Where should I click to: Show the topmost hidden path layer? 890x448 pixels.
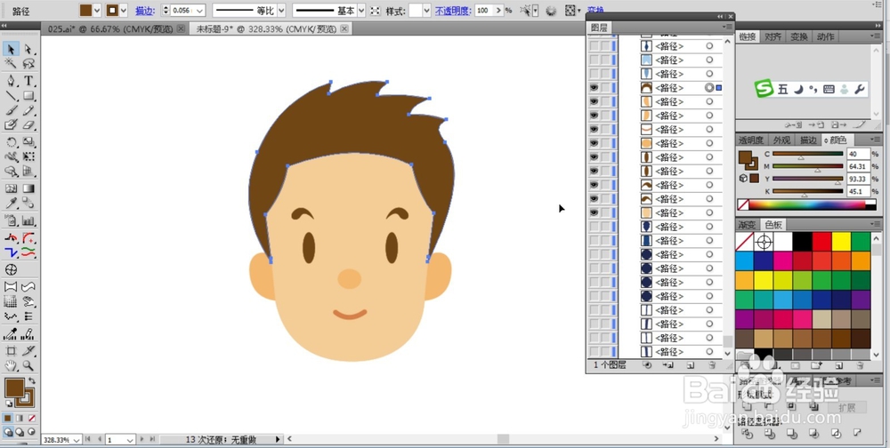[595, 46]
